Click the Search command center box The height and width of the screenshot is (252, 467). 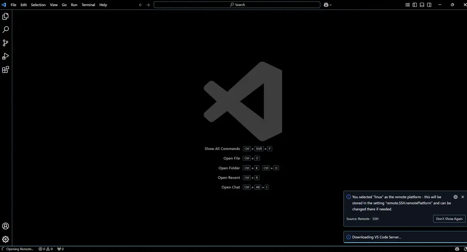click(x=237, y=5)
